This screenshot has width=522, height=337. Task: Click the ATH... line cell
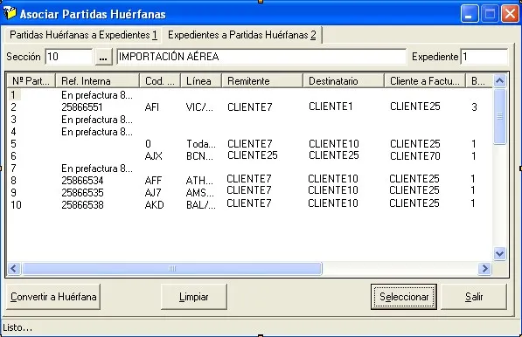coord(199,181)
